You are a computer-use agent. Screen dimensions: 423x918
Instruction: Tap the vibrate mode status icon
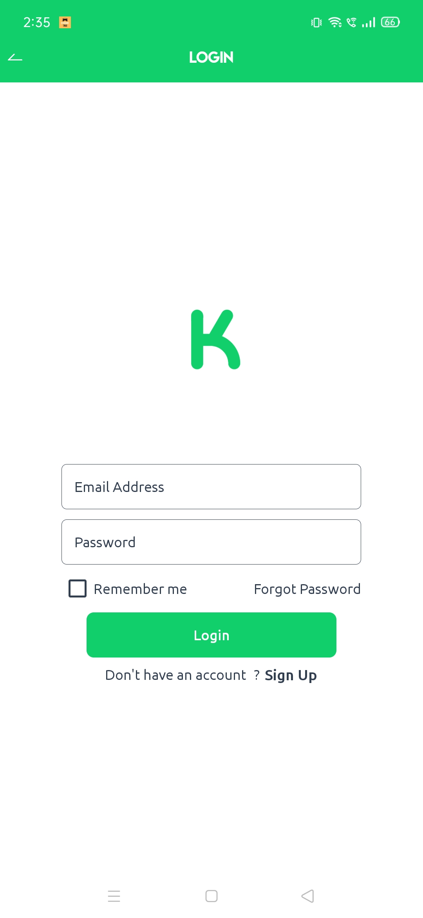pos(316,22)
